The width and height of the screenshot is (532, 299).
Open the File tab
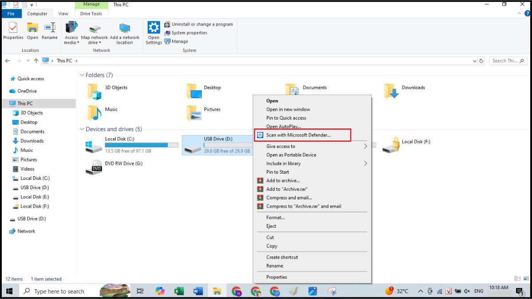pyautogui.click(x=11, y=14)
